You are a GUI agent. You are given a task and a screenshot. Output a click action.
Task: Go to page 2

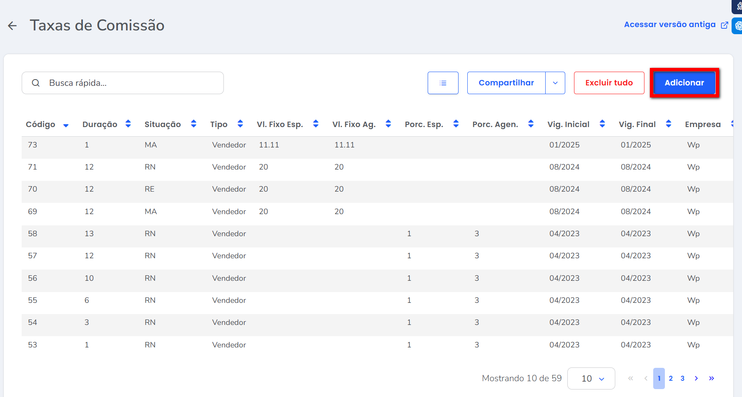[671, 378]
